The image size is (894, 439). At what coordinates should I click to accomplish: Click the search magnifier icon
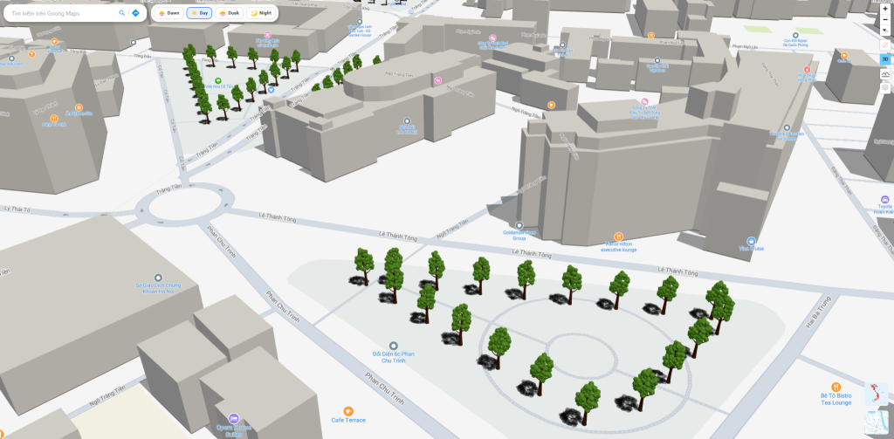[121, 13]
